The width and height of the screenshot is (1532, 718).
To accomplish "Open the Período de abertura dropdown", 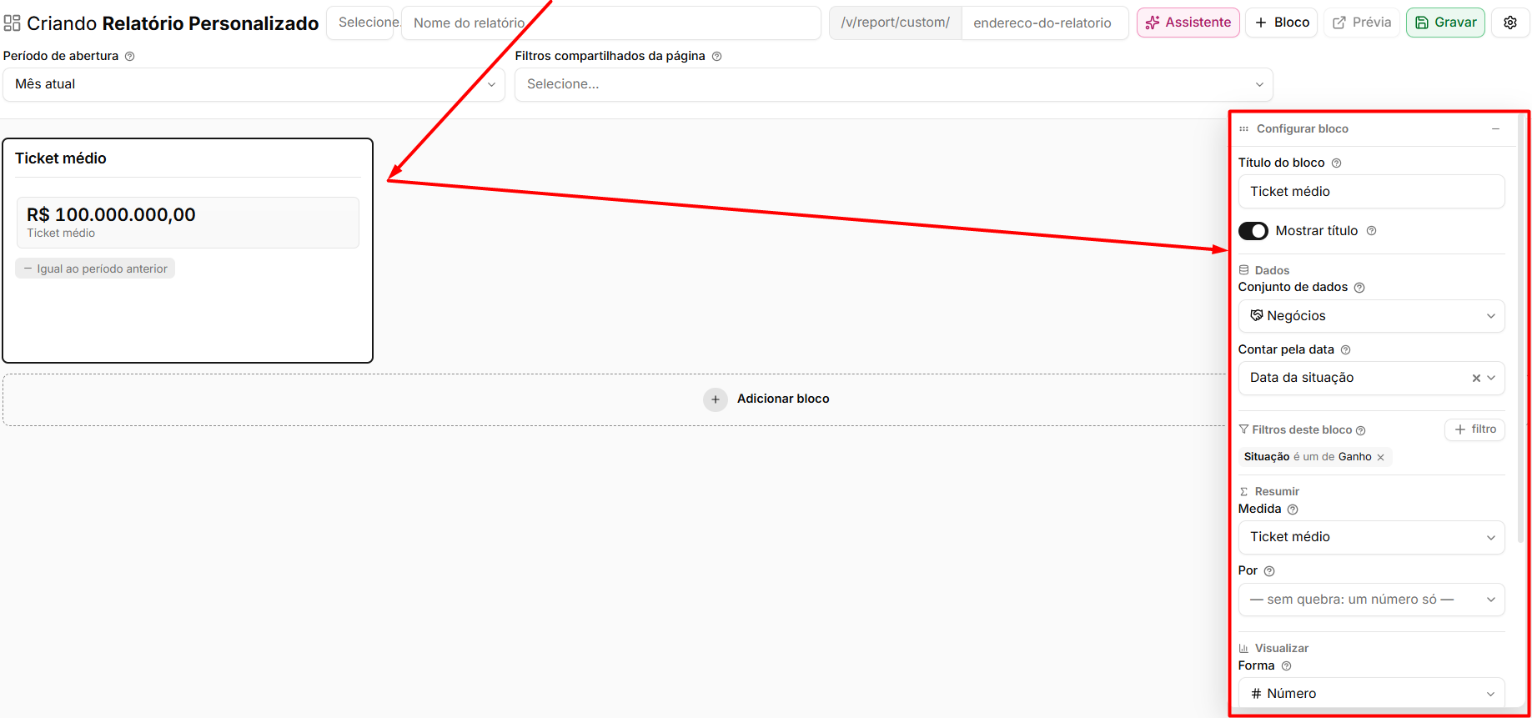I will (254, 84).
